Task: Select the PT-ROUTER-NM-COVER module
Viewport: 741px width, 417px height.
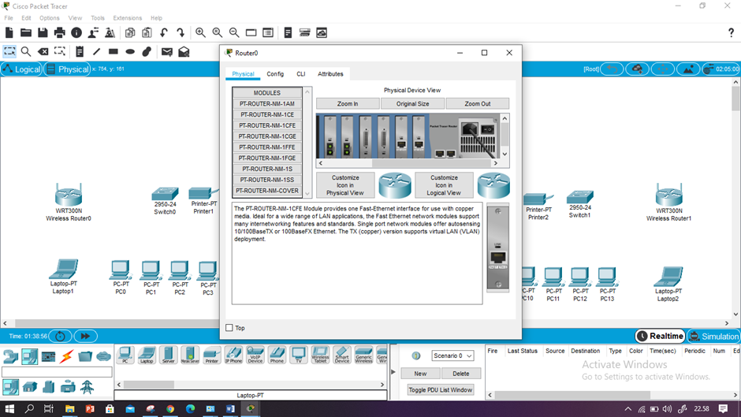Action: [267, 191]
